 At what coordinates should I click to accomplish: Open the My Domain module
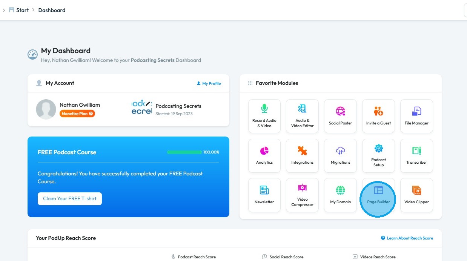click(340, 195)
